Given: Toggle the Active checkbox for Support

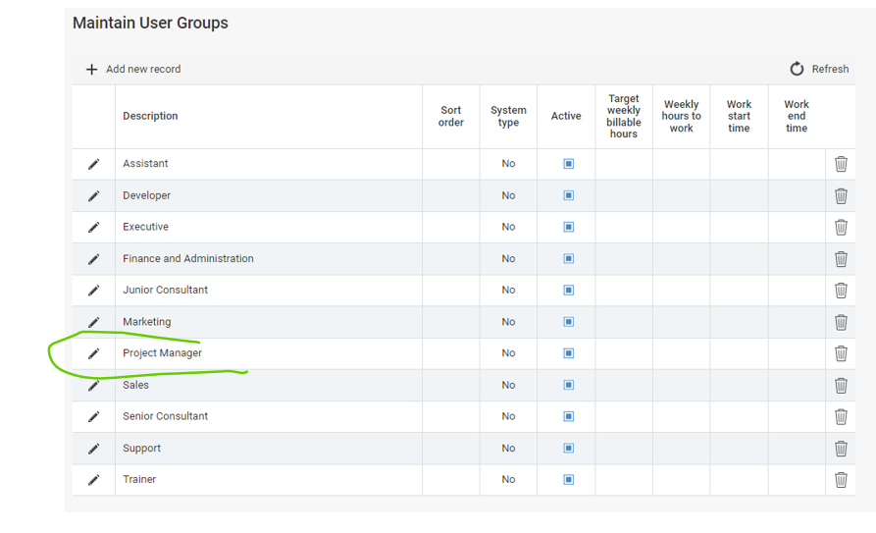Looking at the screenshot, I should [x=568, y=449].
